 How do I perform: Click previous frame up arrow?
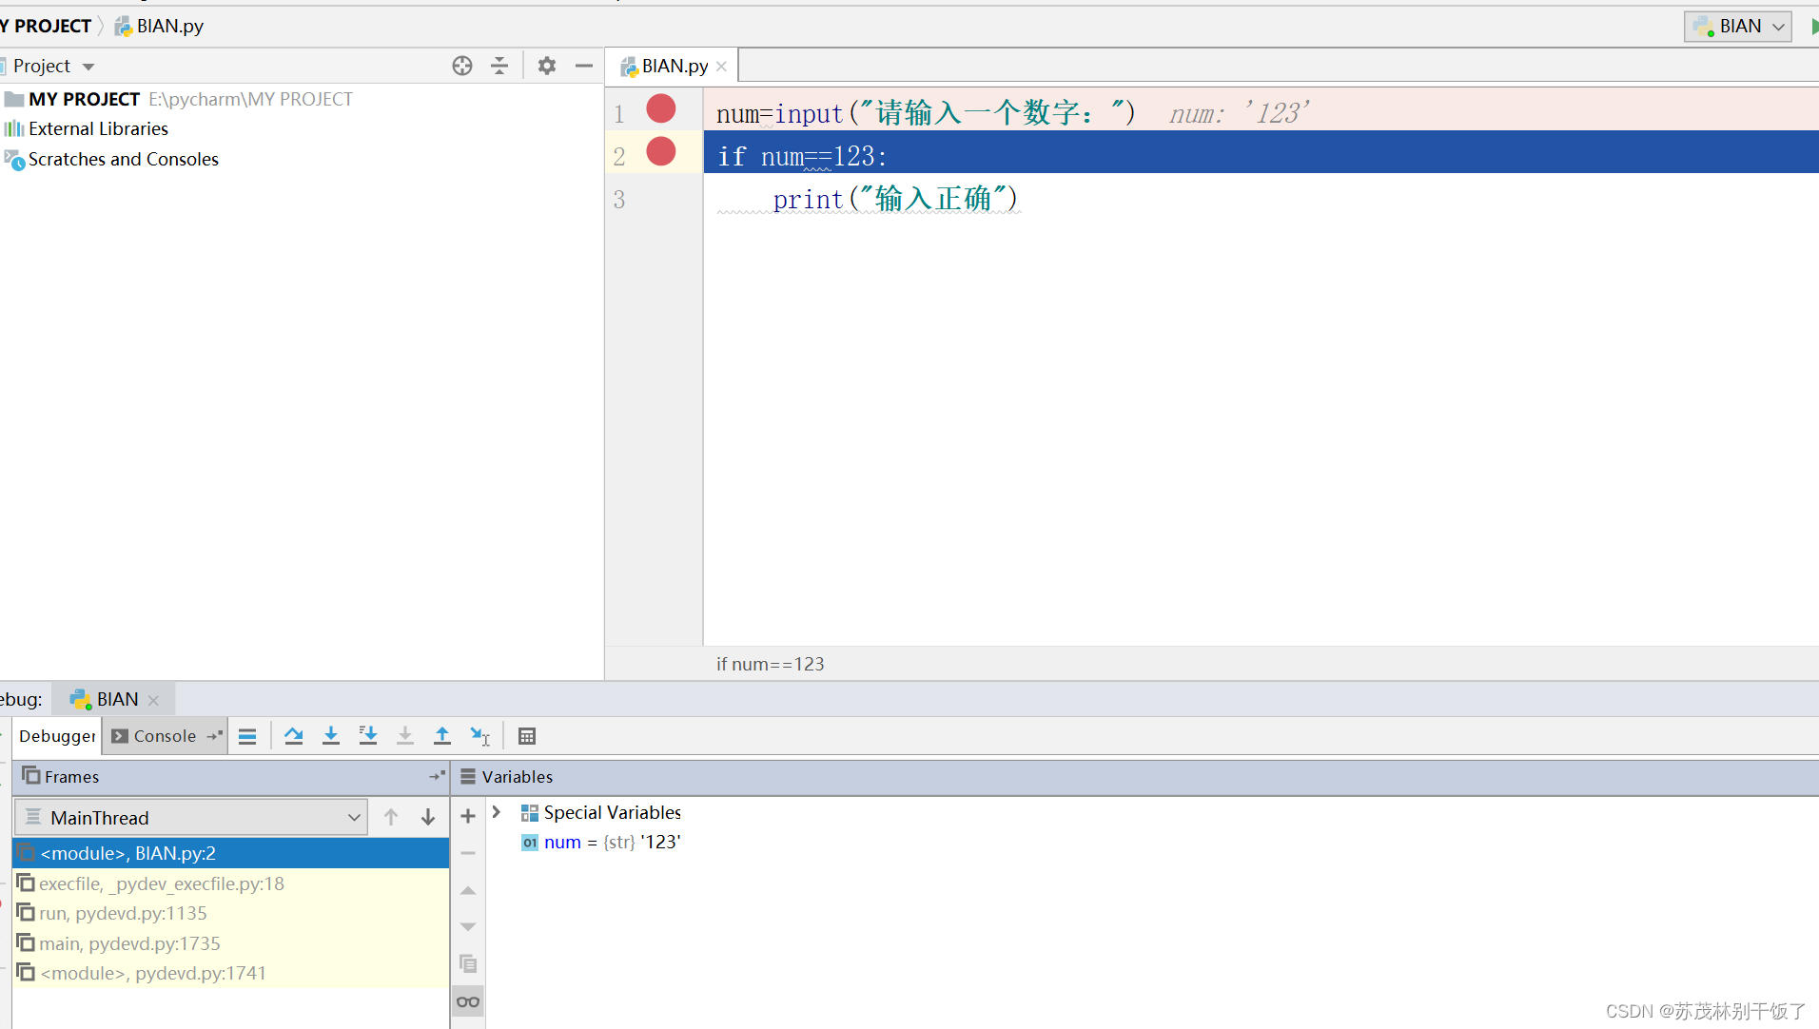[x=391, y=817]
